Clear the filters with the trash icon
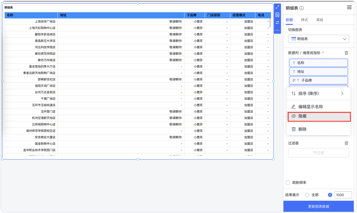Screen dimensions: 357x213 click(x=346, y=143)
